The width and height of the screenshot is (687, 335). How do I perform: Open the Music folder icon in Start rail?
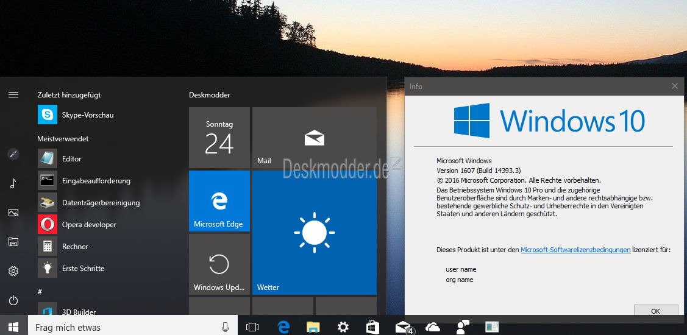tap(13, 183)
